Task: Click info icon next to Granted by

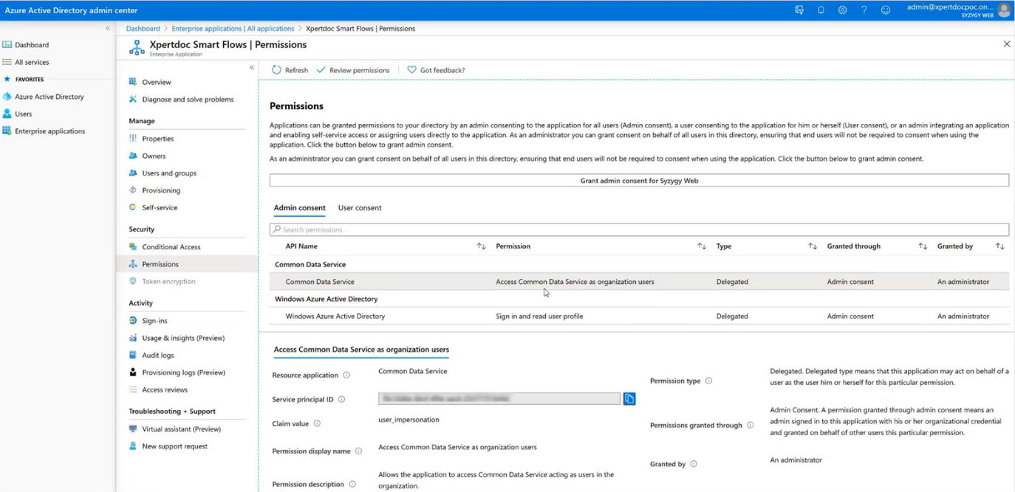Action: point(693,465)
